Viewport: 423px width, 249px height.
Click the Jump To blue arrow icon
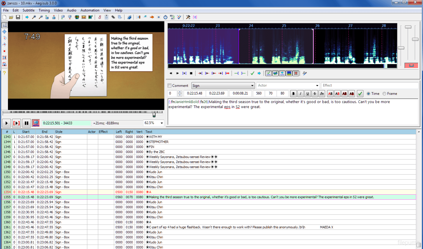(x=27, y=17)
